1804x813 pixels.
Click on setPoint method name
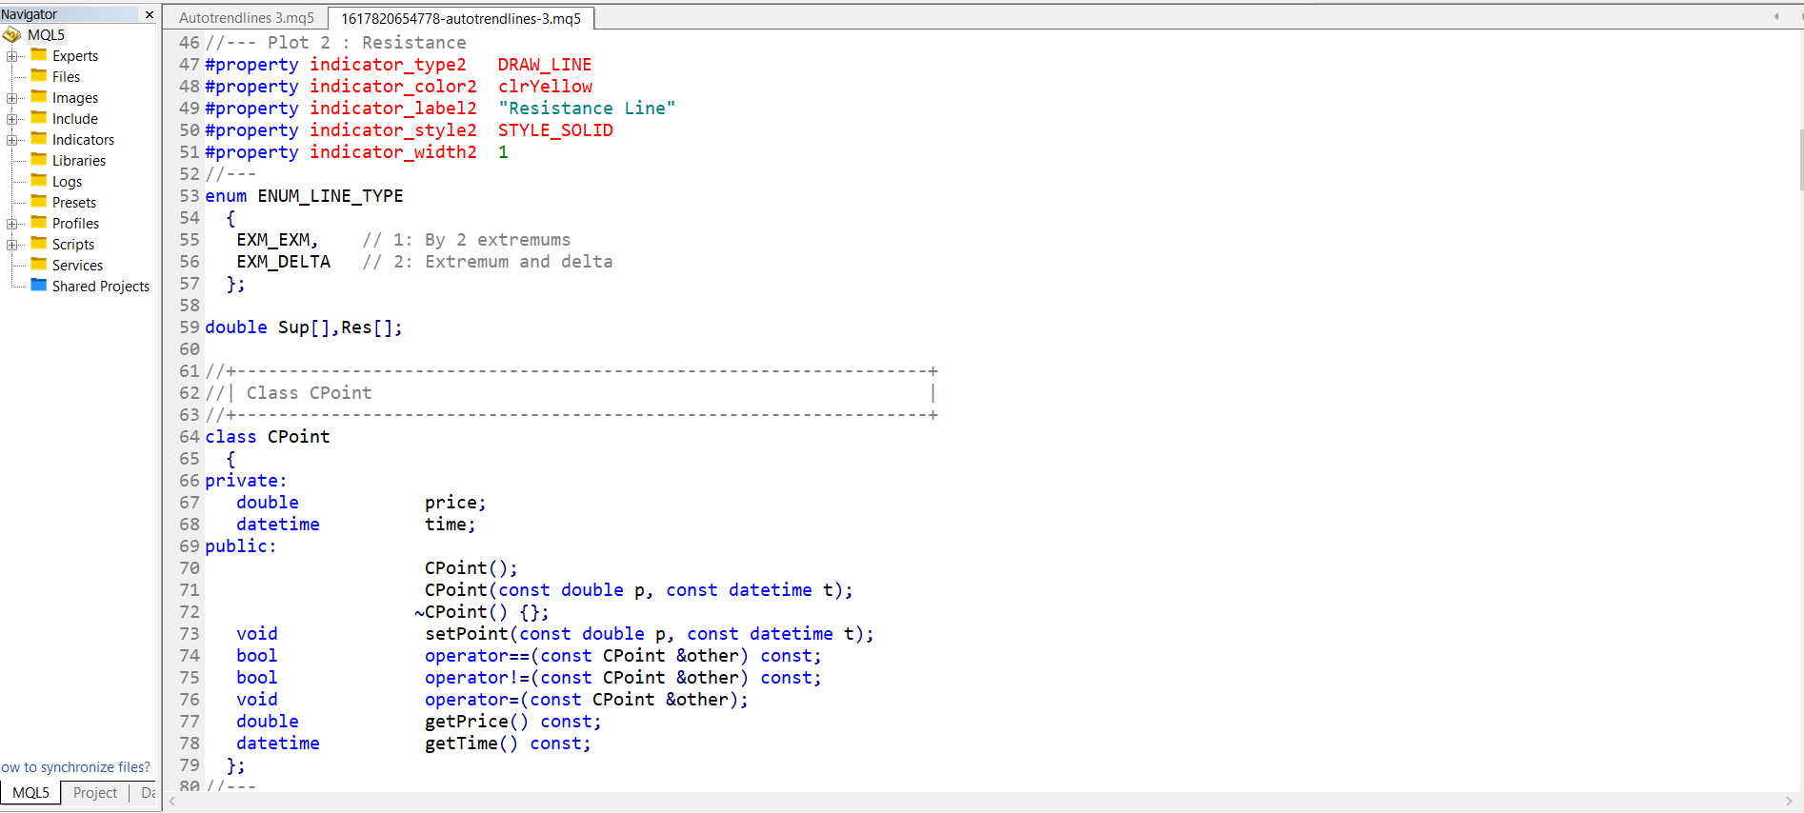(x=467, y=634)
